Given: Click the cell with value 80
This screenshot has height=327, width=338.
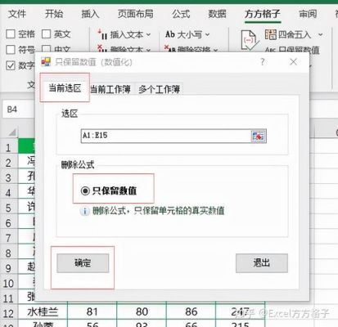Looking at the screenshot, I should (142, 312).
